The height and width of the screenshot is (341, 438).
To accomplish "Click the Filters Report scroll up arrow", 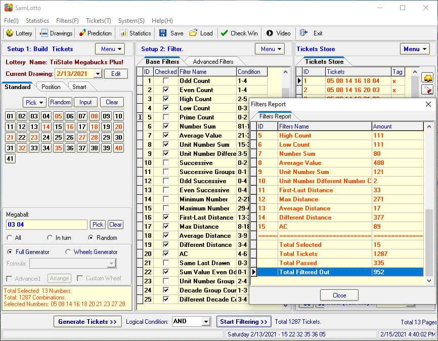I will click(429, 126).
